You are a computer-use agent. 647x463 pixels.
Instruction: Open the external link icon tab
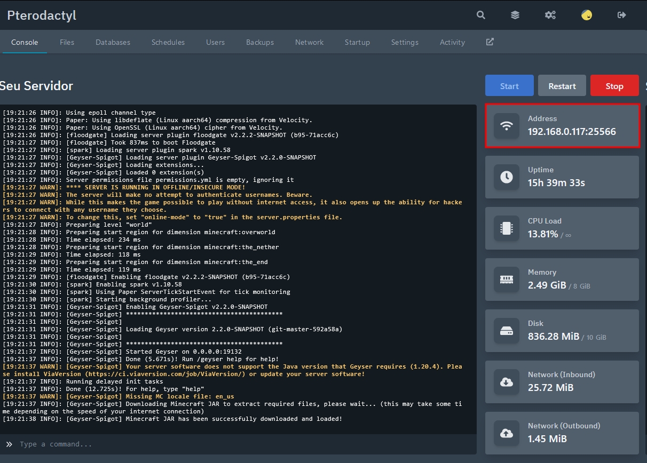click(x=490, y=42)
